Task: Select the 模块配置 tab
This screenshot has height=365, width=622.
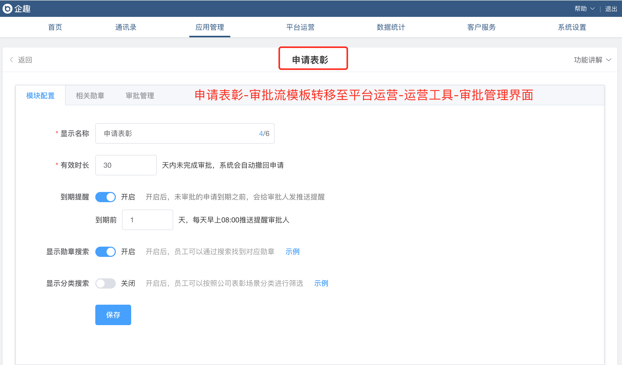Action: point(40,96)
